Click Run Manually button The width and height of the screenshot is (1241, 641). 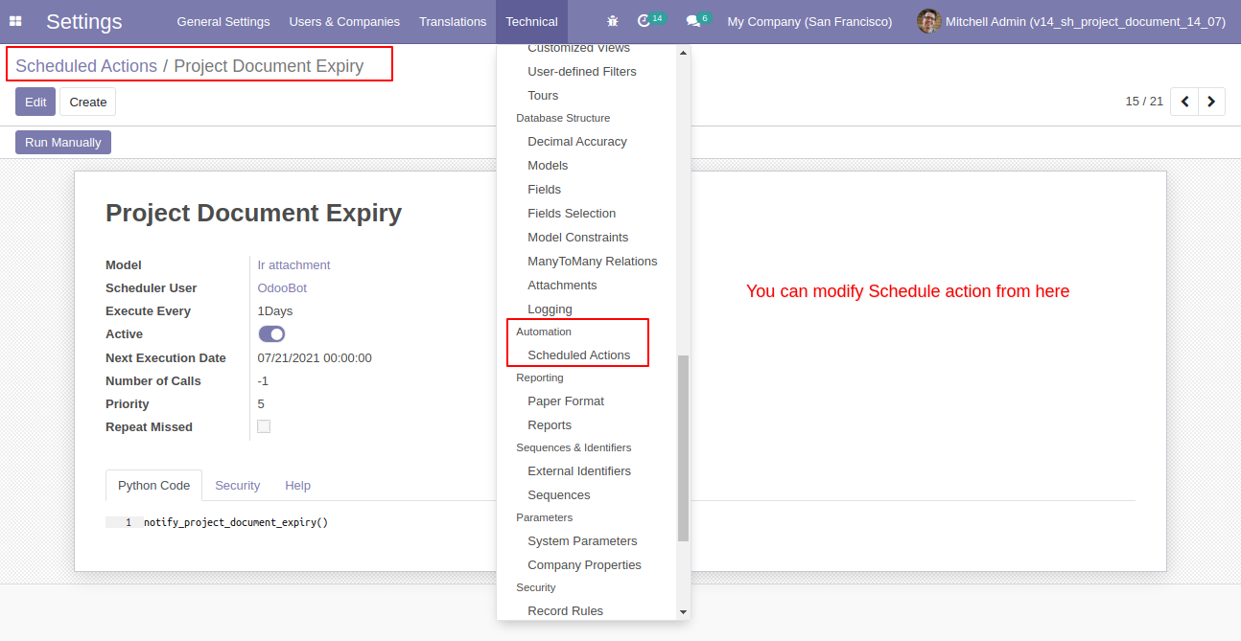tap(63, 142)
